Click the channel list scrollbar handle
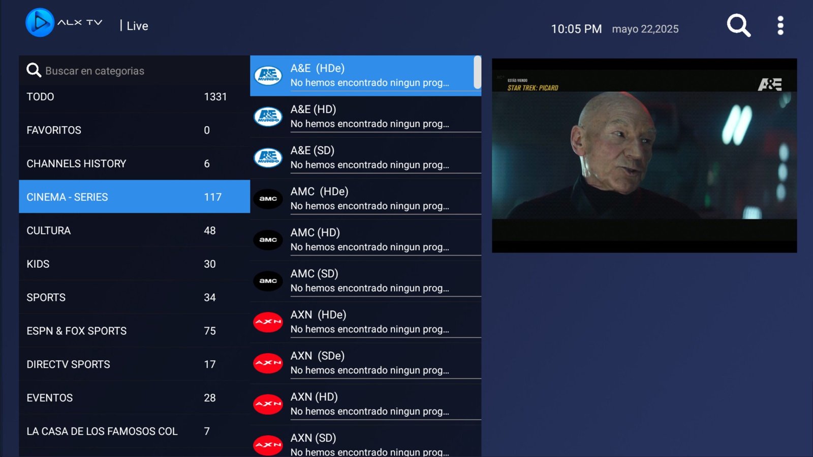The width and height of the screenshot is (813, 457). [477, 72]
